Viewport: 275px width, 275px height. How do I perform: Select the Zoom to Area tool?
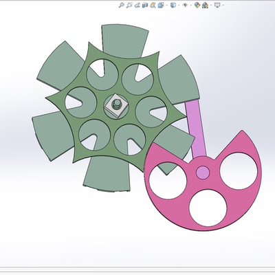pos(129,5)
